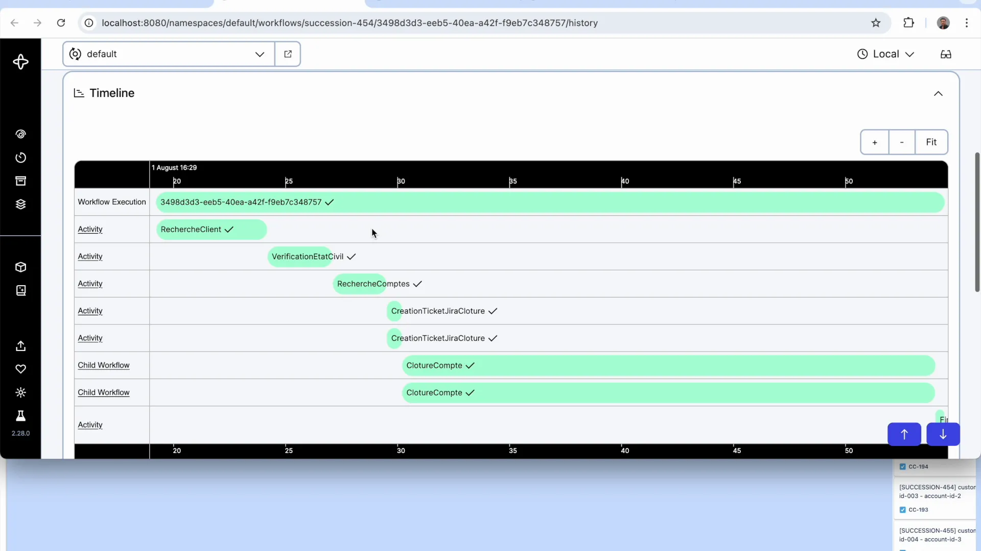Select the workflow execution bar 3498d3d3-eeb5-40ea-a42f-f9eb7c348757

pos(550,202)
